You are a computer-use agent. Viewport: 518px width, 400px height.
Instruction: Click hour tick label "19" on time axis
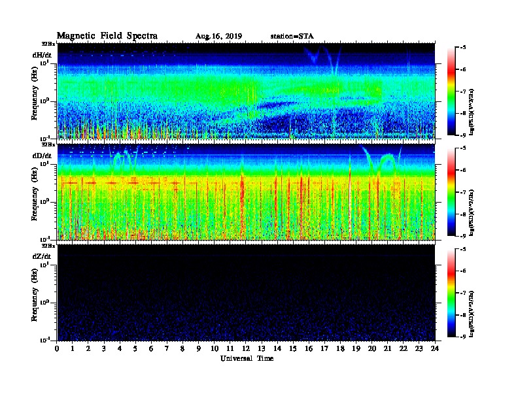click(x=356, y=348)
